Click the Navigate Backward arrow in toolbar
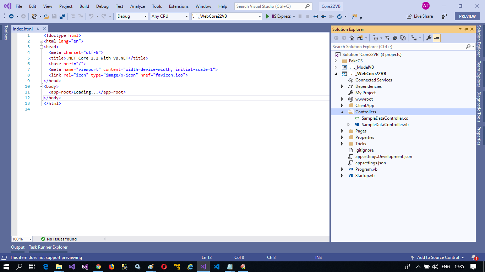The width and height of the screenshot is (485, 272). 11,16
